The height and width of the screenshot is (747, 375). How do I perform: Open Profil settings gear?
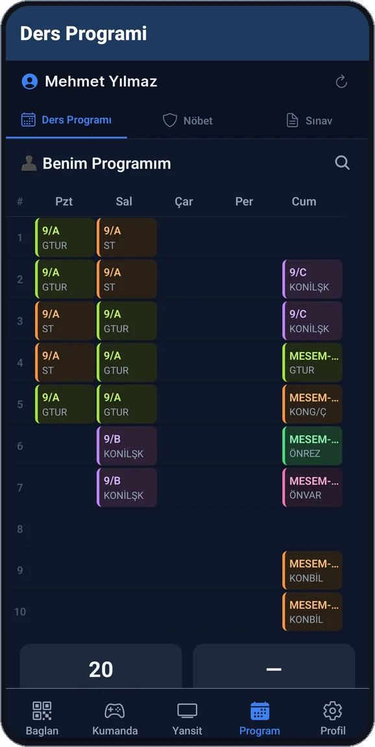333,718
